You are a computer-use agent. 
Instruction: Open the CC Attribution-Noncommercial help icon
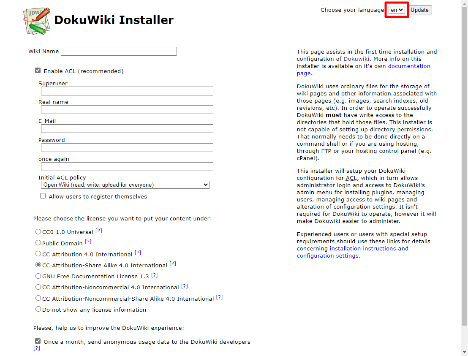[185, 285]
